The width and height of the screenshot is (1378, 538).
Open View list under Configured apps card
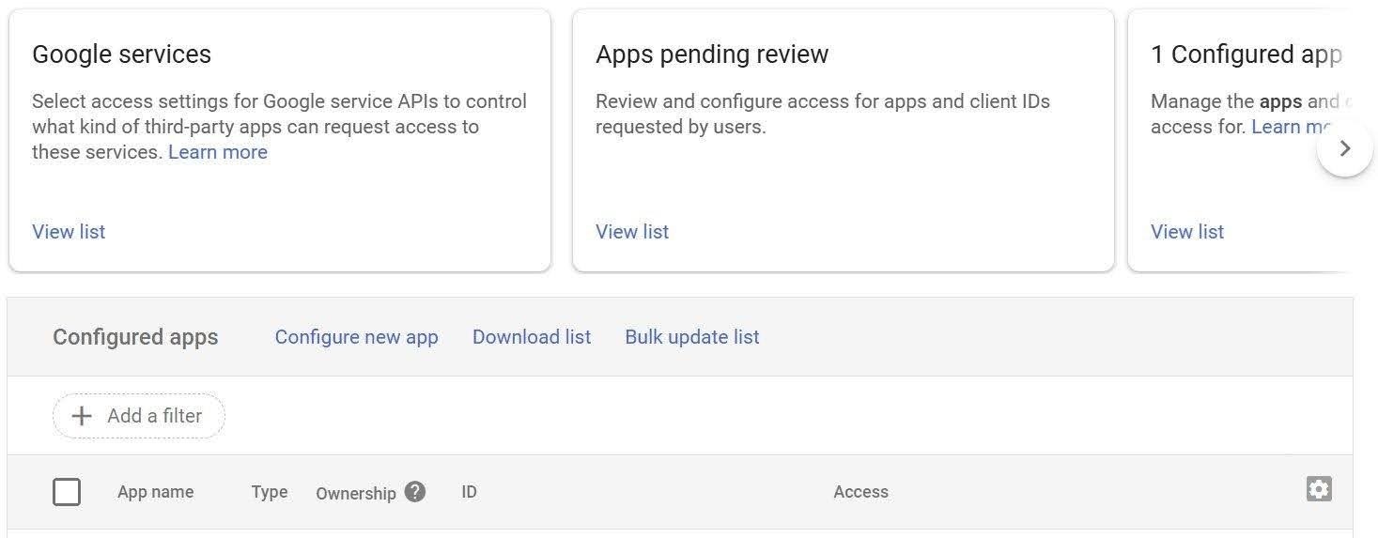(1187, 232)
